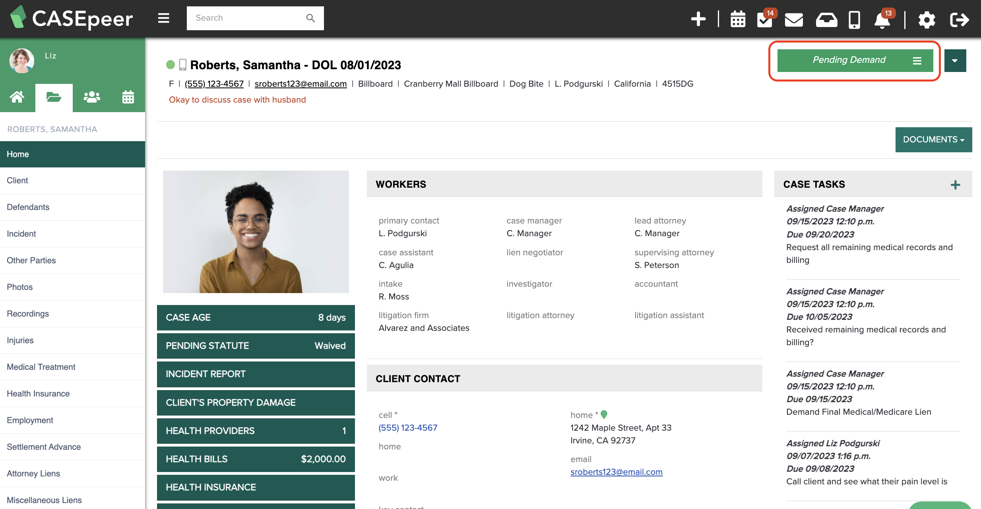Open the hamburger menu next to the logo
The image size is (981, 509).
163,18
